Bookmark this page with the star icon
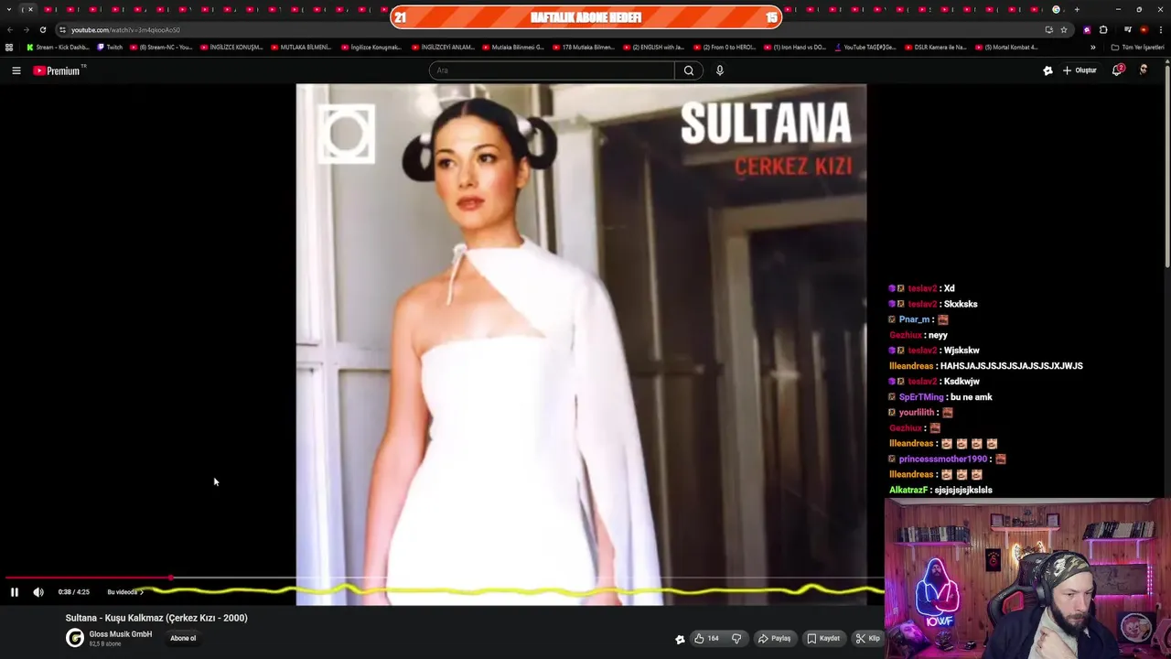 [x=1063, y=29]
